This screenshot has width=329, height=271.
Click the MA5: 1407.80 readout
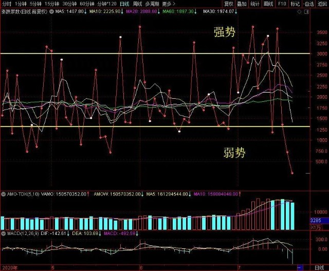coord(69,11)
